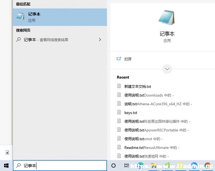Screen dimensions: 215x171
Task: Open the 记事本 best match result
Action: point(60,17)
